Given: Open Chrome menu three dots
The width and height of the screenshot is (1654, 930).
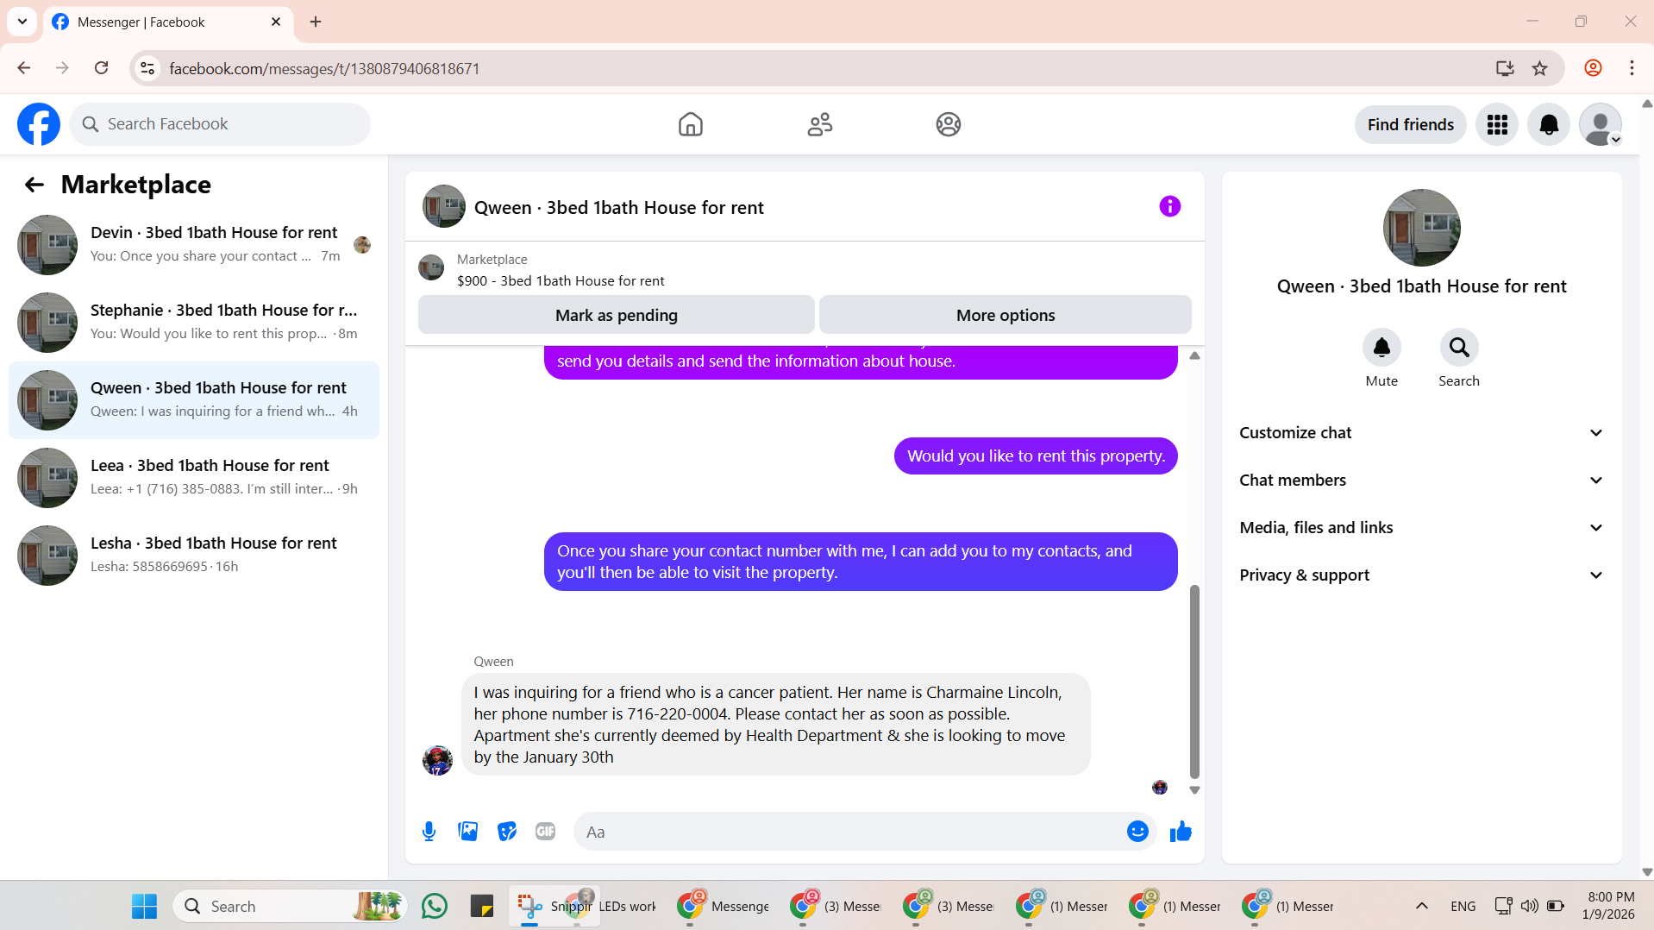Looking at the screenshot, I should click(1632, 68).
